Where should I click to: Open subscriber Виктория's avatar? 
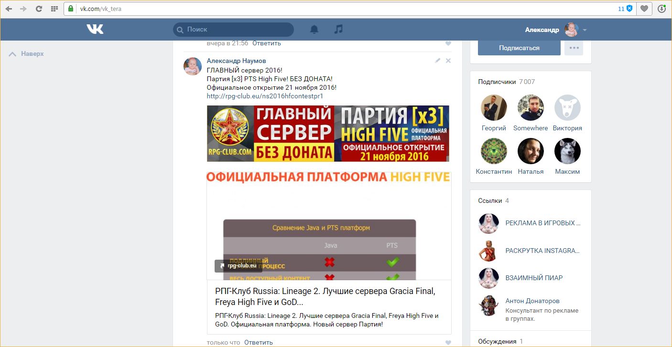coord(567,107)
